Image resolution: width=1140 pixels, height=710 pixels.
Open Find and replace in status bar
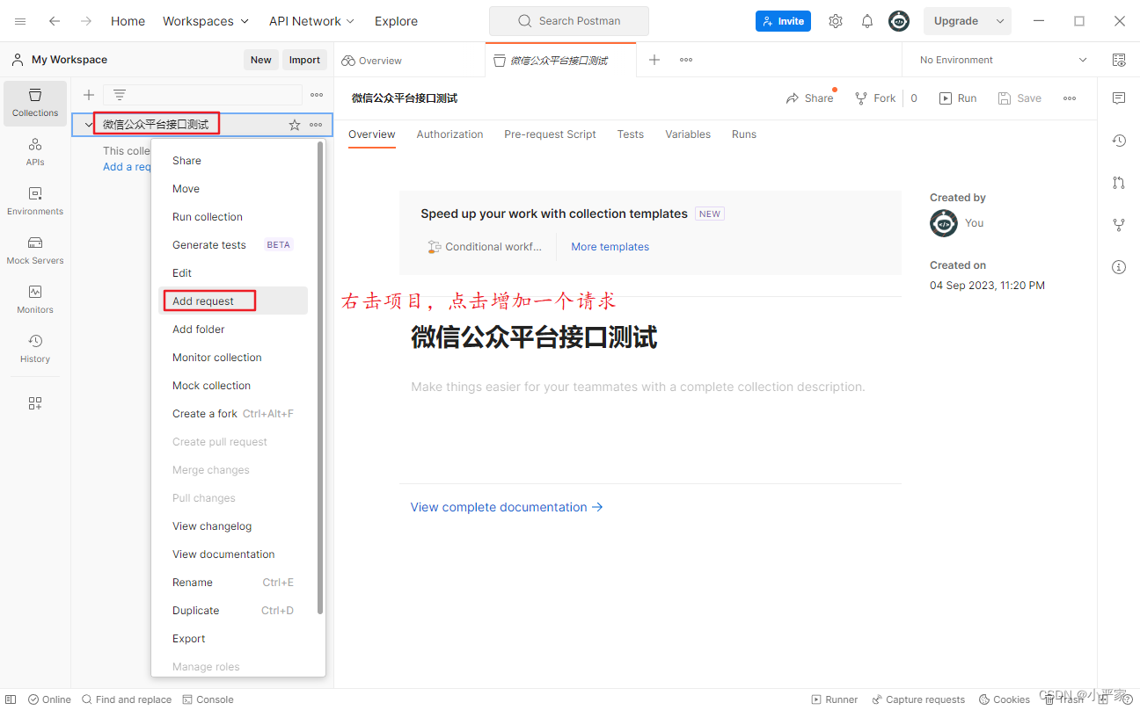pos(127,699)
